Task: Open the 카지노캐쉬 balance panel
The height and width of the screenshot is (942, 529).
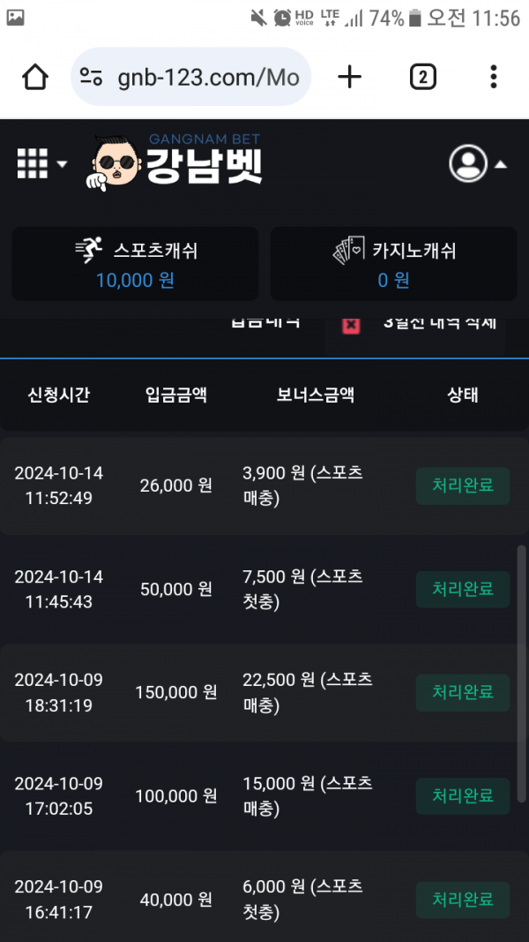Action: (393, 264)
